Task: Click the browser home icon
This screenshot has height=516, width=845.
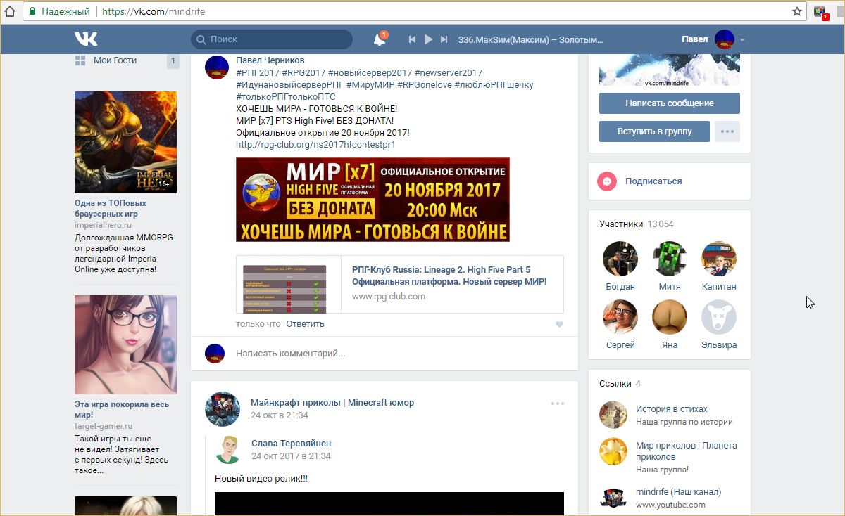Action: tap(11, 11)
